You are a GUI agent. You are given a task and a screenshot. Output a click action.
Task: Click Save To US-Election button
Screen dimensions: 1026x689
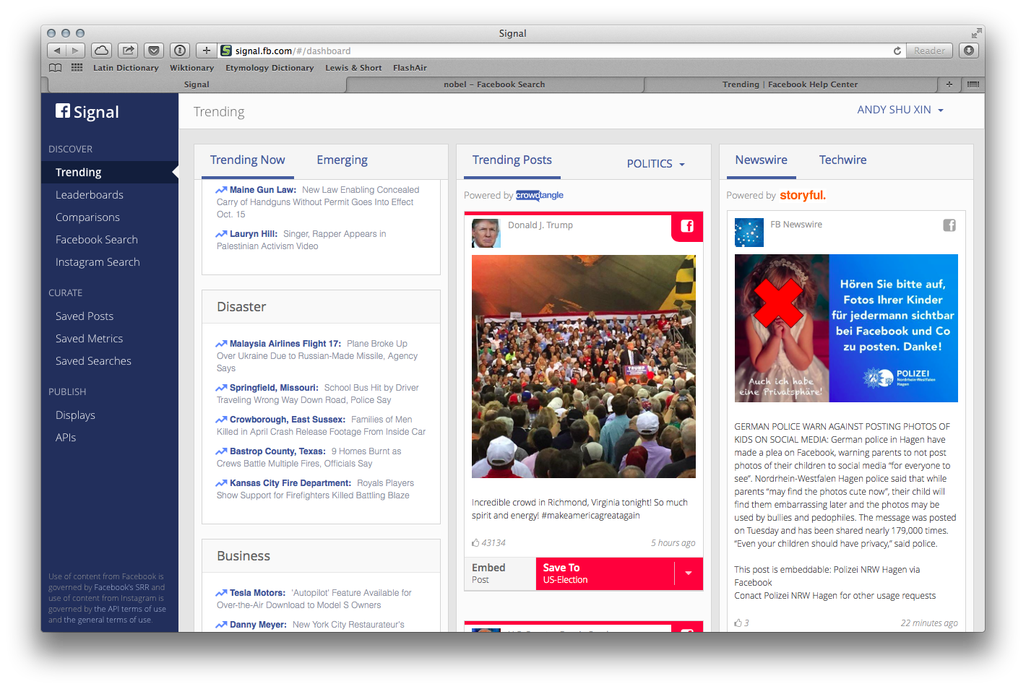click(605, 573)
